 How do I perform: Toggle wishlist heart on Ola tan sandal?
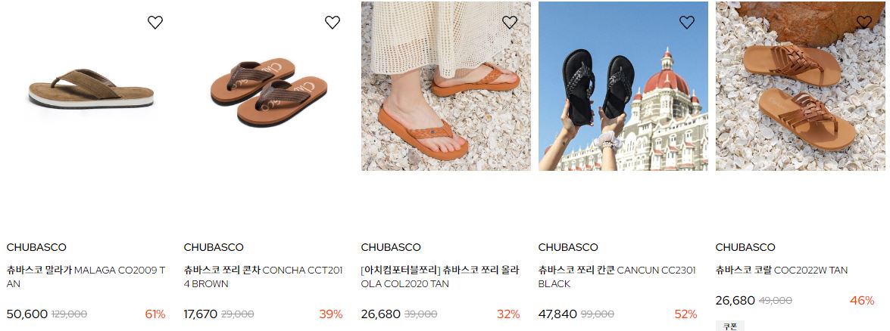tap(510, 22)
